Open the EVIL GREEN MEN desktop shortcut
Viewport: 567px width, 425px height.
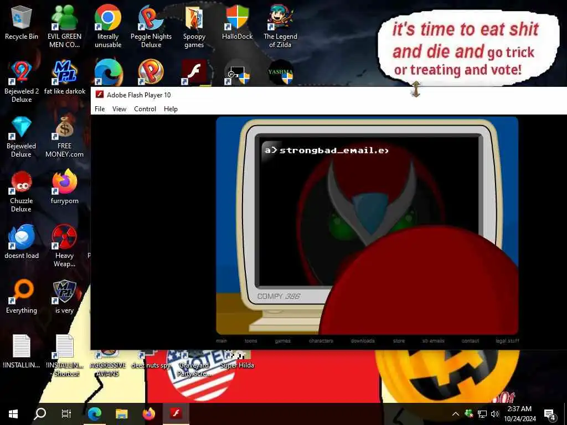(64, 26)
